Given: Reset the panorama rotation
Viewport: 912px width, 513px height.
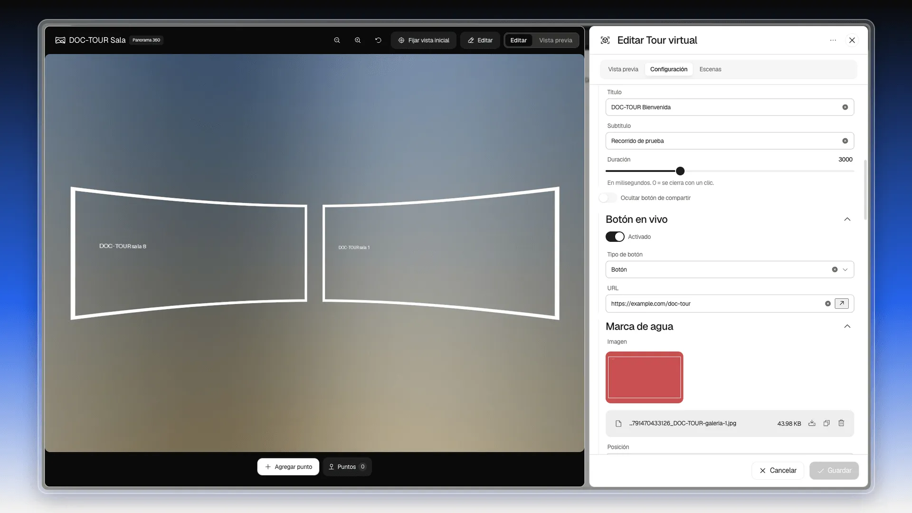Looking at the screenshot, I should 378,40.
